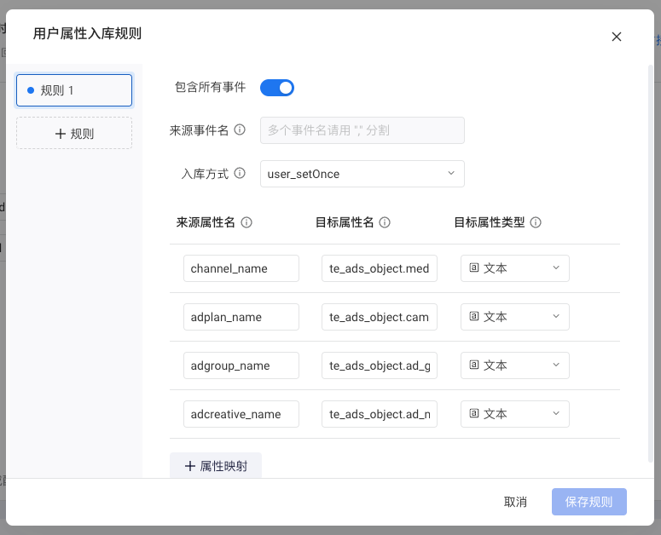Open the 入库方式 user_setOnce dropdown
Screen dimensions: 661x535
click(362, 174)
